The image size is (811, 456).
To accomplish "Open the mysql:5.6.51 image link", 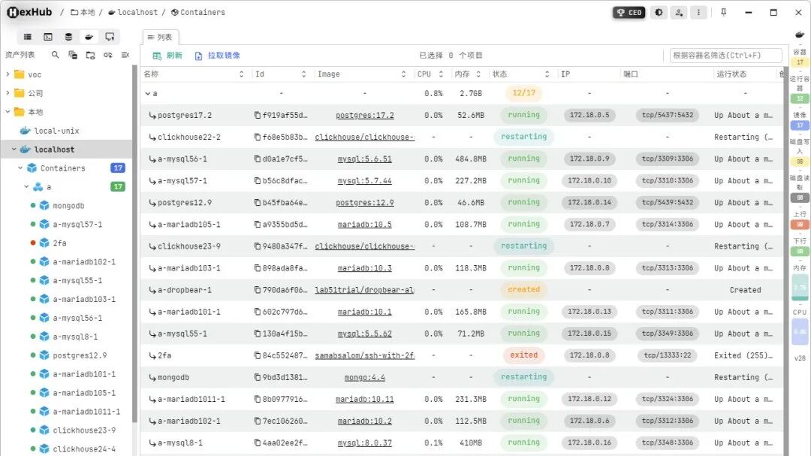I will (x=365, y=159).
